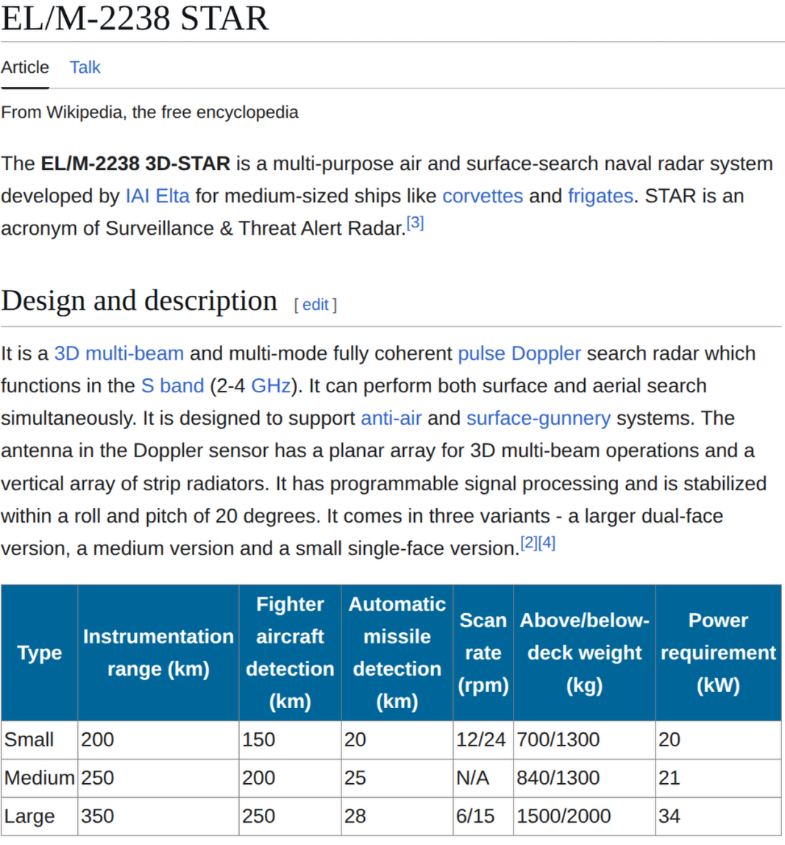
Task: Click citation reference [3]
Action: [416, 223]
